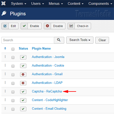Open the Components menu
This screenshot has height=114, width=114.
100,4
